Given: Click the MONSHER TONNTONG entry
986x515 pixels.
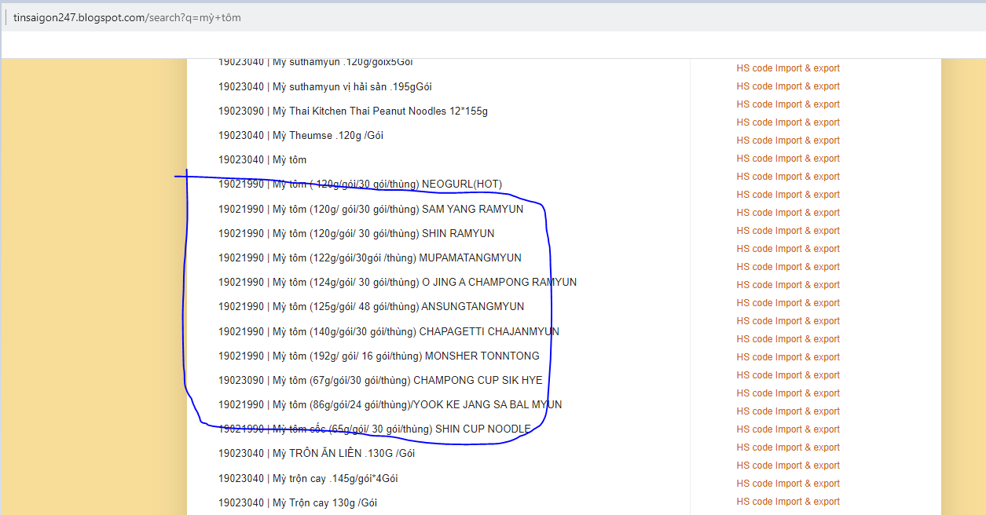Looking at the screenshot, I should click(379, 356).
